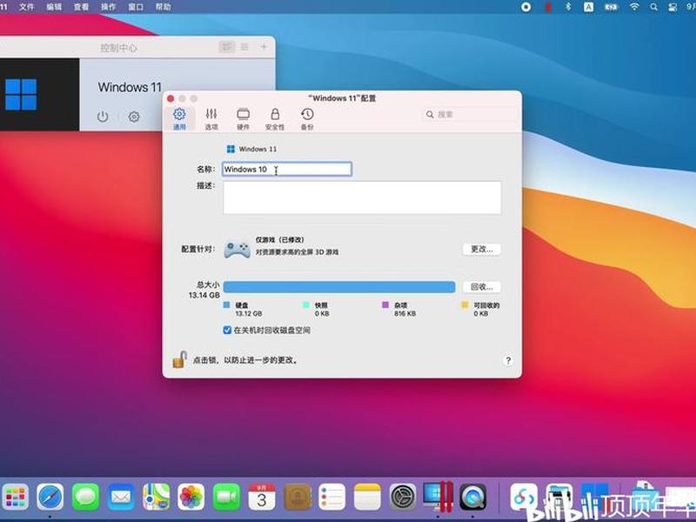
Task: Click into the 描述 description text area
Action: click(362, 197)
